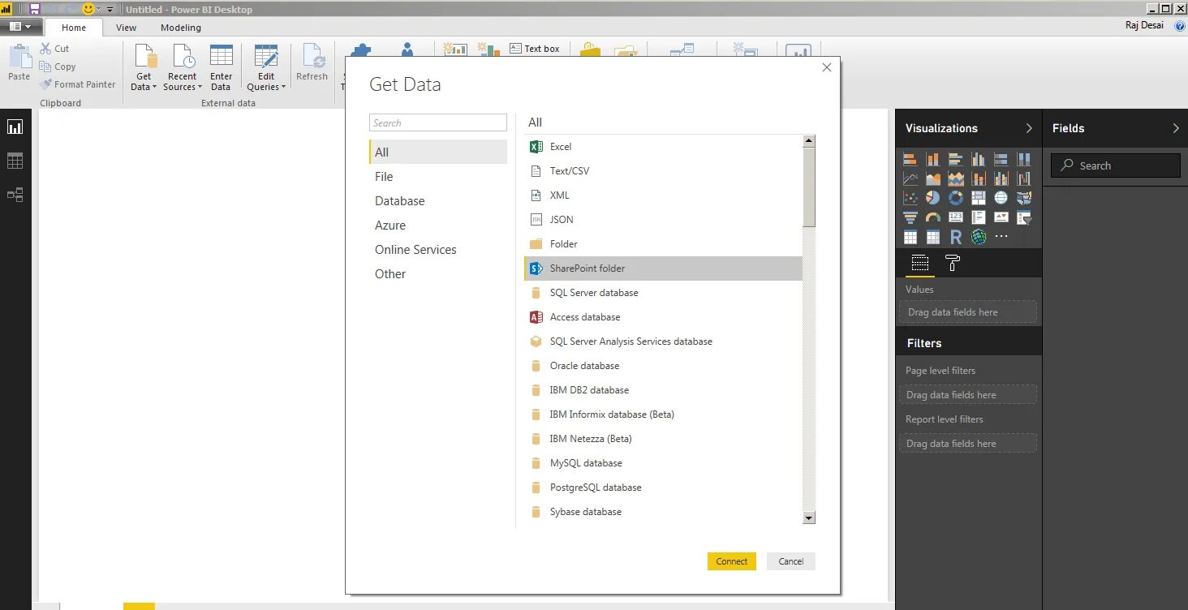Select the map globe visualization
Screen dimensions: 1188x610
tap(1001, 198)
